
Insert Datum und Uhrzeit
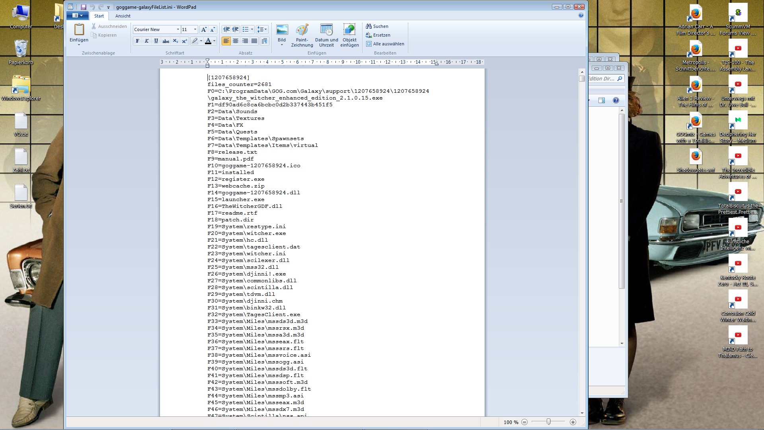pyautogui.click(x=327, y=35)
